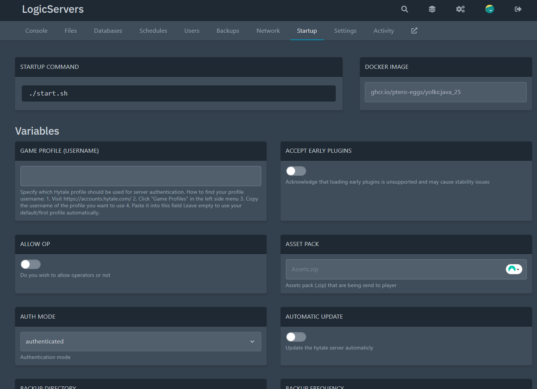Open the search icon in the header
Screen dimensions: 537x389
pos(404,9)
